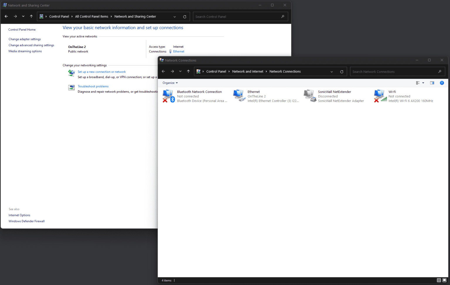Toggle the preview pane icon
The image size is (450, 285).
click(x=432, y=83)
